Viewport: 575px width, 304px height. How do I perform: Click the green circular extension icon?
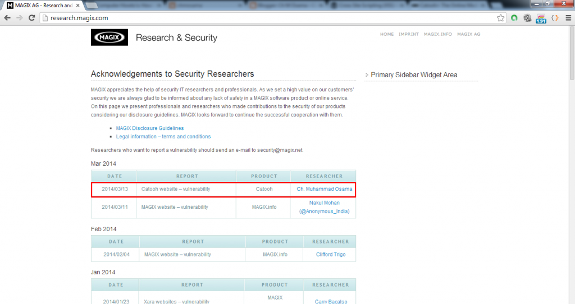[x=514, y=18]
